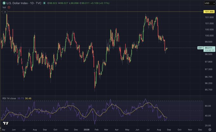
Task: Click the 20.00 RSI axis label
Action: 208,126
